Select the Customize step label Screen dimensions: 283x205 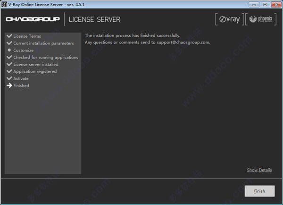coord(24,50)
